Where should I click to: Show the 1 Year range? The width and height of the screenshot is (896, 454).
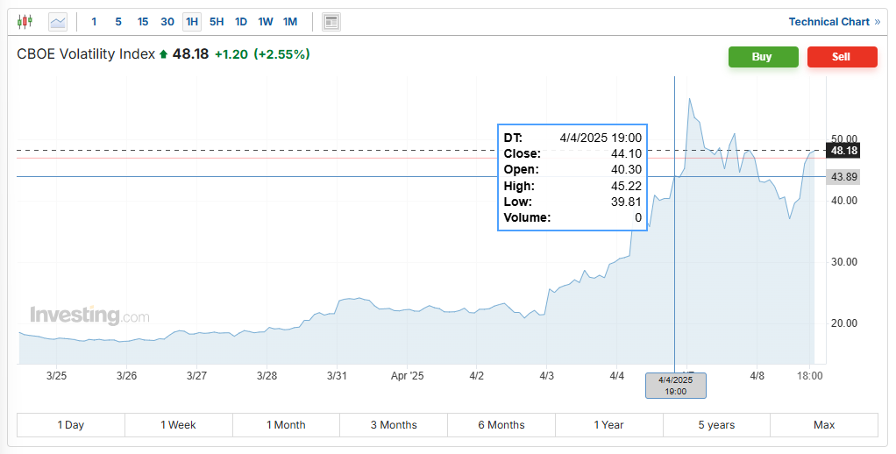(x=608, y=425)
